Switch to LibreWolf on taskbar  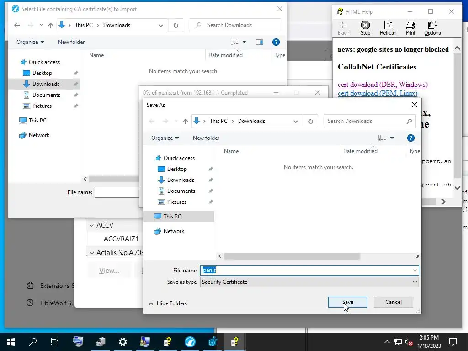[190, 342]
